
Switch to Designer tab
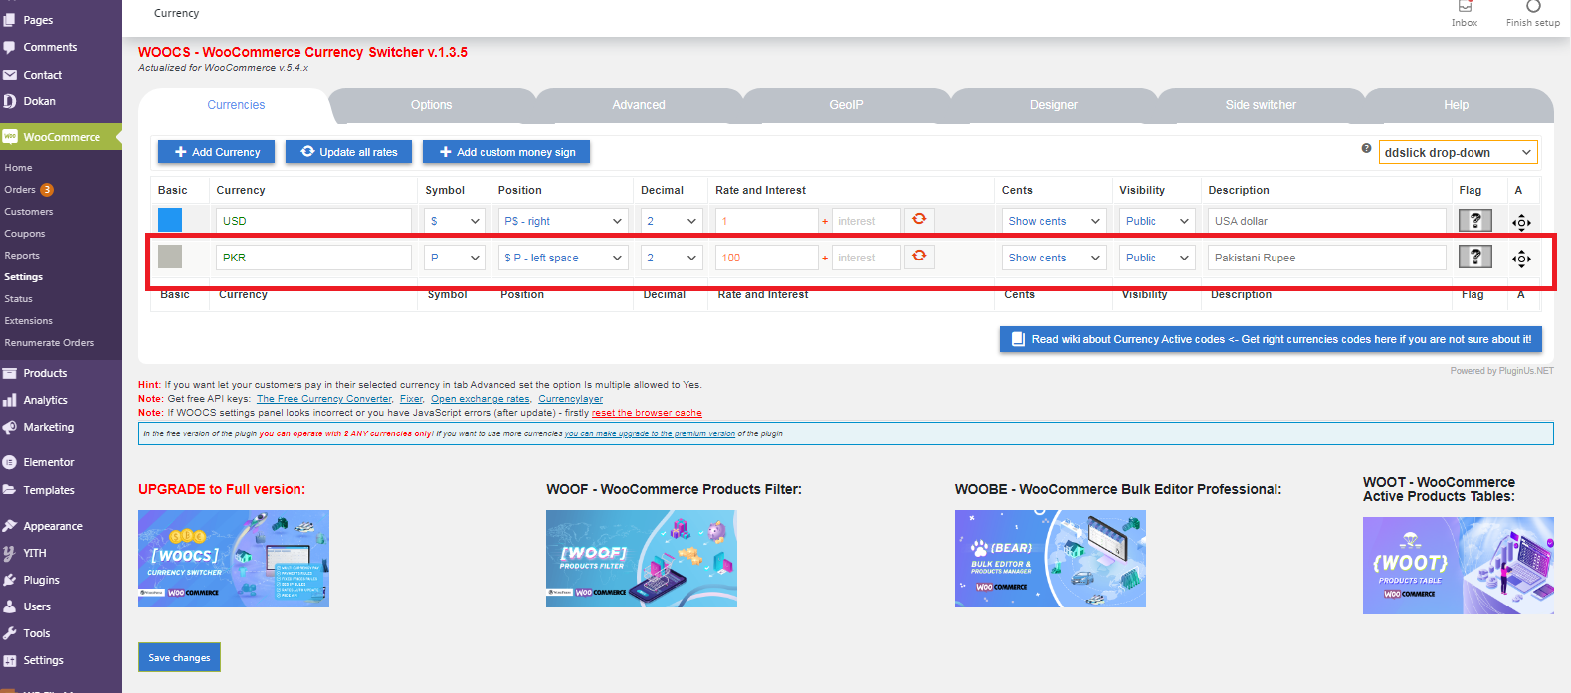(x=1054, y=105)
